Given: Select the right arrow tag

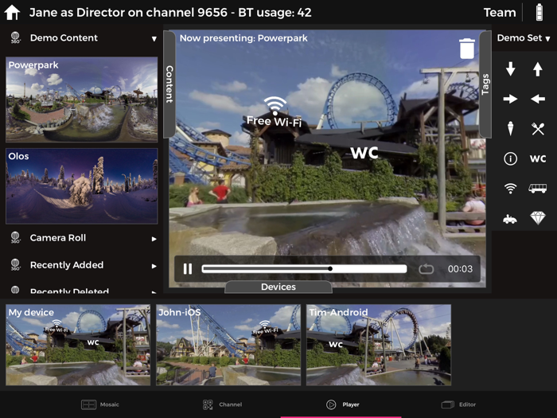Looking at the screenshot, I should 511,99.
